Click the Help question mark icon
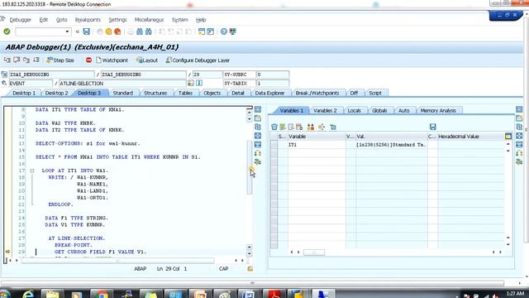Viewport: 529px width, 298px height. (224, 31)
